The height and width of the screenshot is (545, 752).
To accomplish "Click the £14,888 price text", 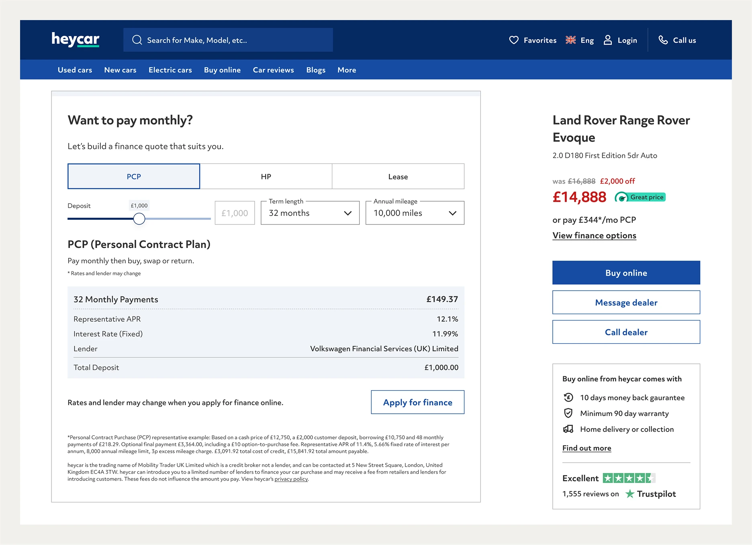I will coord(579,197).
